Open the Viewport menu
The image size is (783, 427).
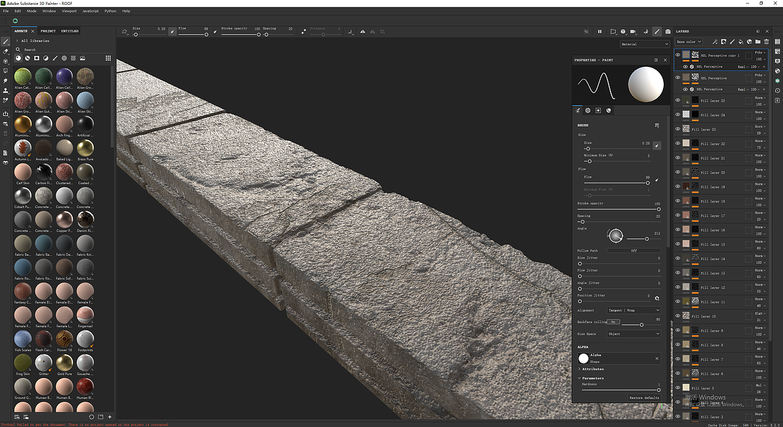69,11
